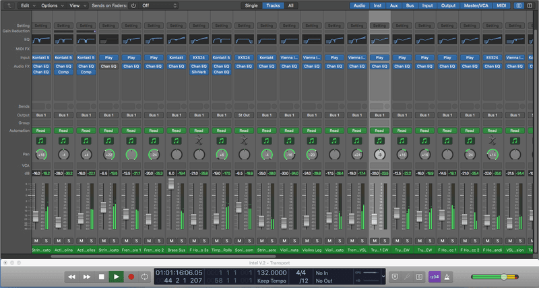The height and width of the screenshot is (288, 539).
Task: Switch to wide channel strips view icon
Action: pyautogui.click(x=530, y=5)
